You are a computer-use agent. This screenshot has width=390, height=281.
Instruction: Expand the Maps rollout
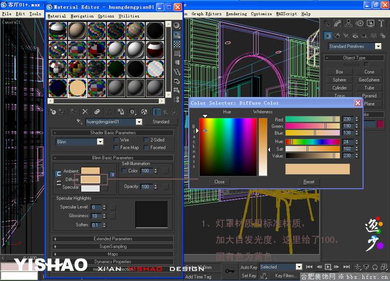click(113, 254)
